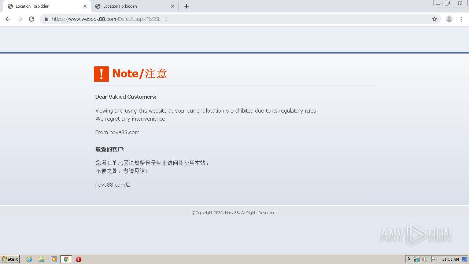Click the "nova88.com启" text

113,185
